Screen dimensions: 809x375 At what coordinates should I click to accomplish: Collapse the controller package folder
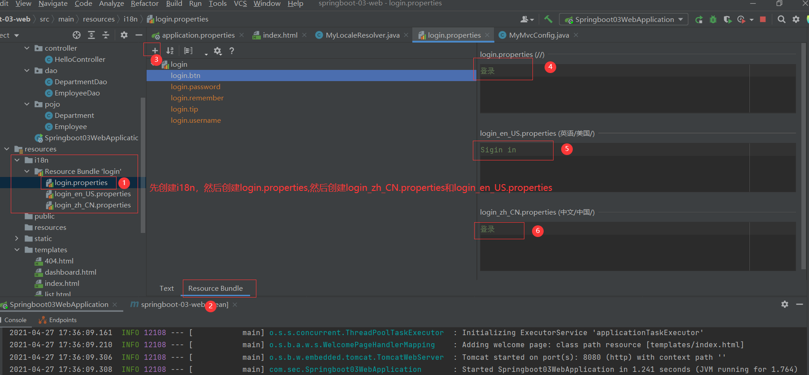(27, 48)
